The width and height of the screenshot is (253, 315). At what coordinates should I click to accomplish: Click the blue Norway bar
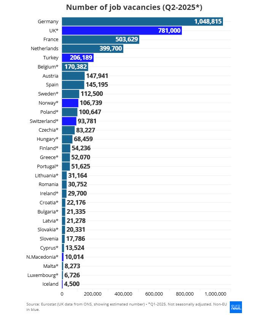tap(70, 103)
